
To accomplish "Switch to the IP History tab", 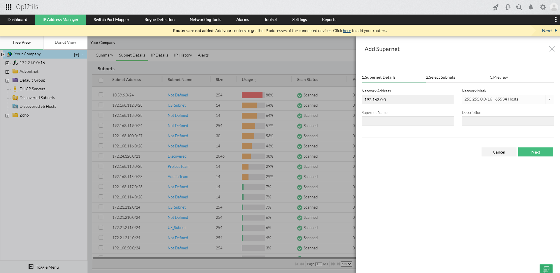I will 183,55.
